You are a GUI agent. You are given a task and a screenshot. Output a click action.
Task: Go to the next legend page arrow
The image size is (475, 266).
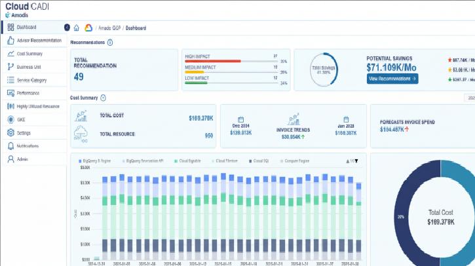coord(356,161)
